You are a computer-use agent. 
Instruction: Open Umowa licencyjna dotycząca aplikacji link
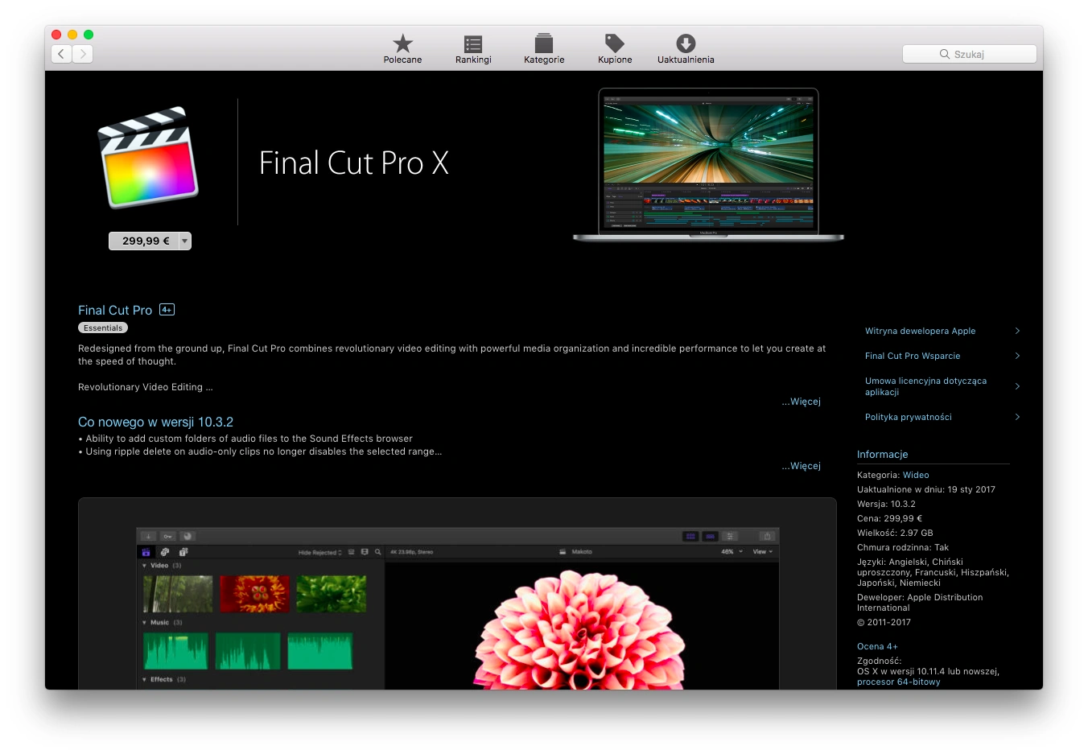click(x=925, y=386)
